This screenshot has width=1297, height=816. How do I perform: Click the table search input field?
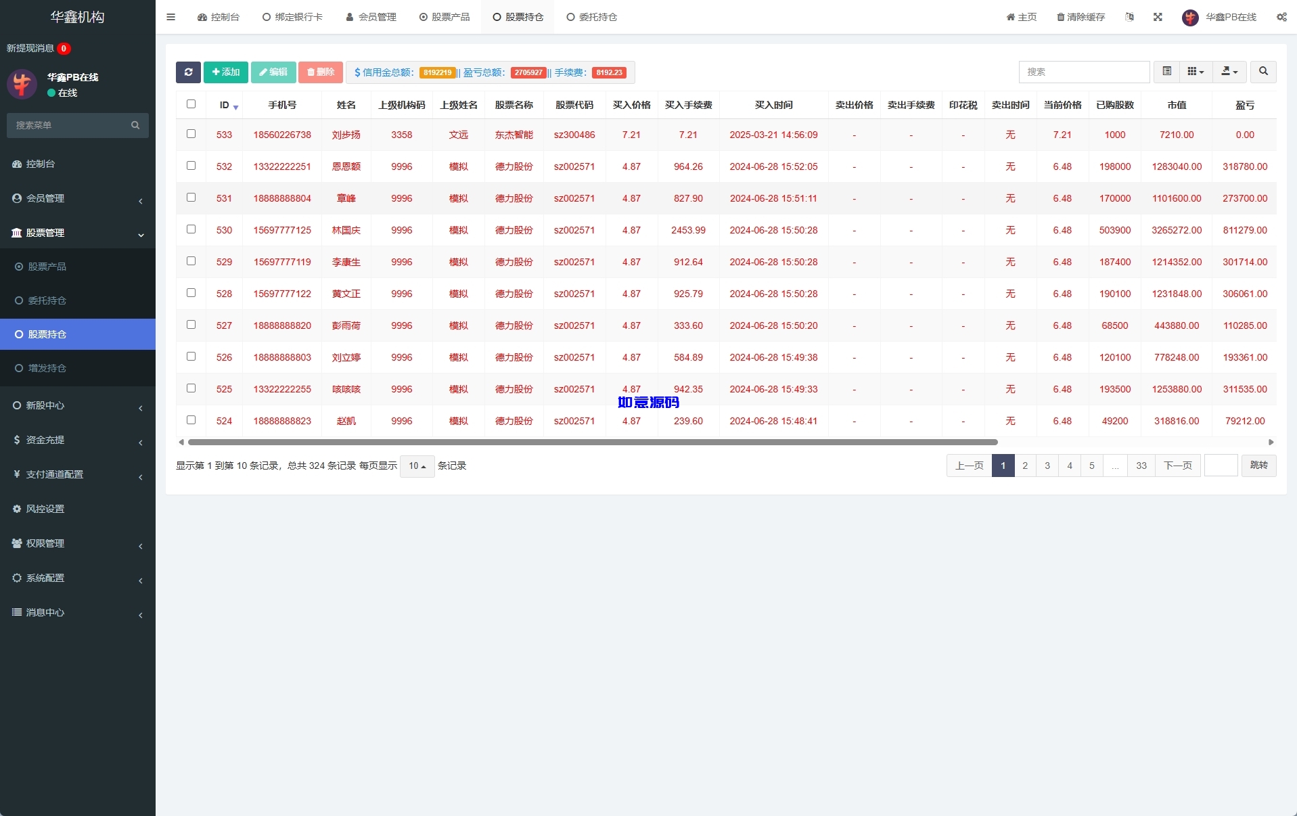click(1084, 72)
